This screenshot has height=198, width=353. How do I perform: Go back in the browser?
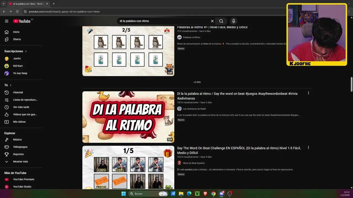[4, 12]
